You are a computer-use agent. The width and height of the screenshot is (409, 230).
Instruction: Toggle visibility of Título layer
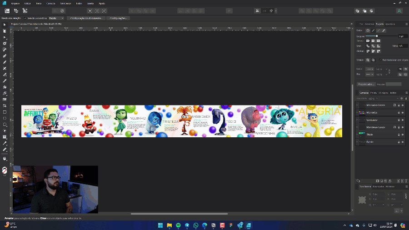click(x=403, y=135)
